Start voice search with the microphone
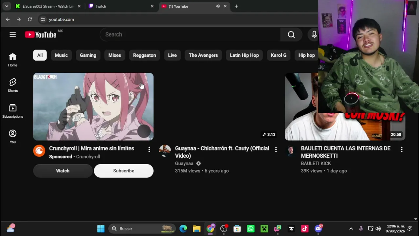419x236 pixels. click(x=314, y=34)
